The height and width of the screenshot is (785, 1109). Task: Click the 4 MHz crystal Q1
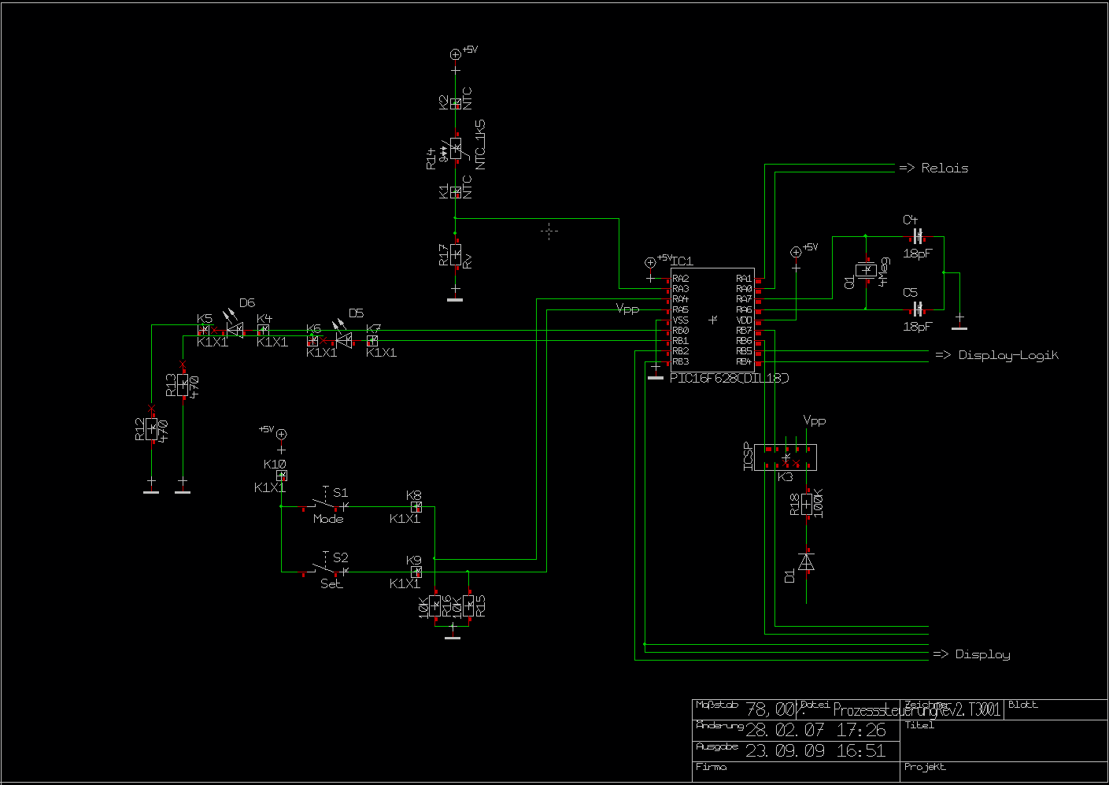[x=866, y=270]
